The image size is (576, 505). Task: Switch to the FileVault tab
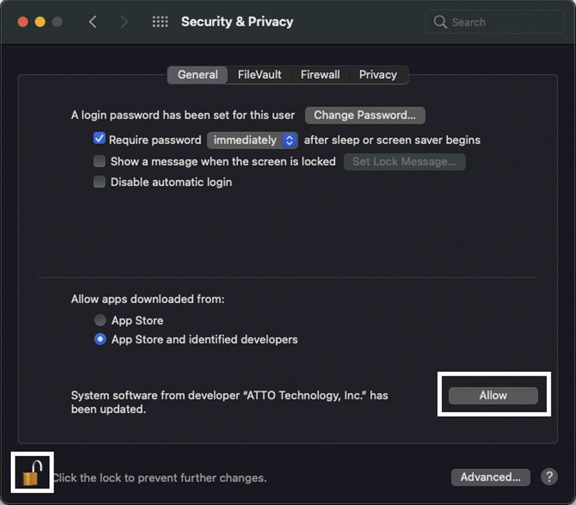coord(259,75)
